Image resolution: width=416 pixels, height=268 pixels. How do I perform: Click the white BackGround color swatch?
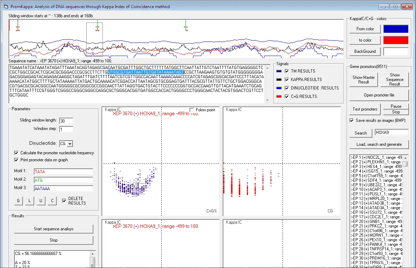(396, 51)
